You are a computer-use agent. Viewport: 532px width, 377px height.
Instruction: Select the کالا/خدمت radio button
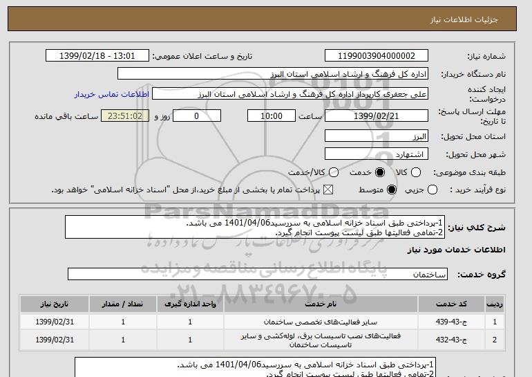[x=334, y=172]
